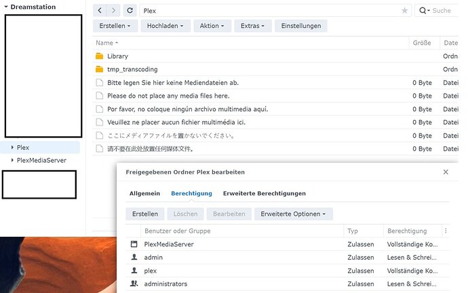Open the search magnifier dropdown
Viewport: 468px width, 293px height.
425,10
